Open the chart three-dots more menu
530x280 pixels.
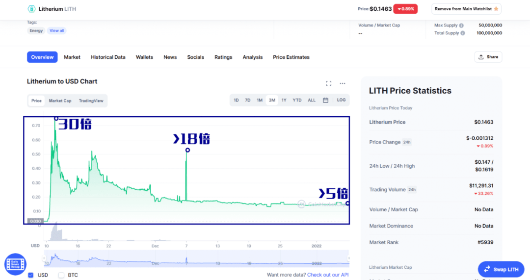[x=343, y=83]
